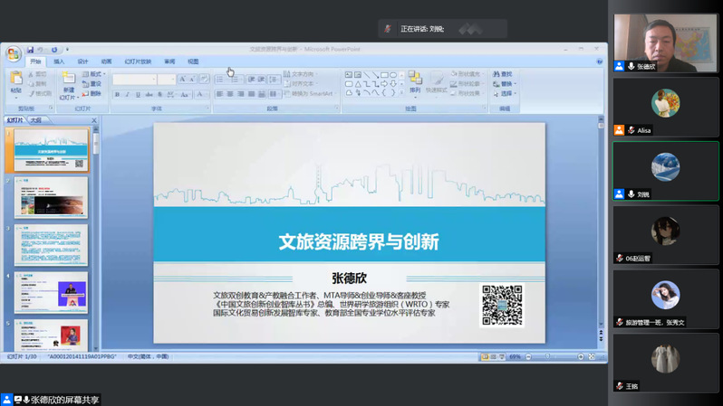Click the Save icon in quick access toolbar
Screen dimensions: 723x406
[x=30, y=50]
